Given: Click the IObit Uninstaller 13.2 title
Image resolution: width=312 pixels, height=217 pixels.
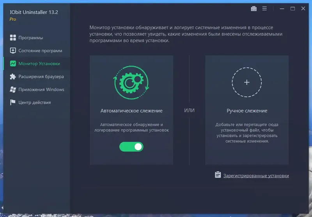Looking at the screenshot, I should click(x=34, y=12).
